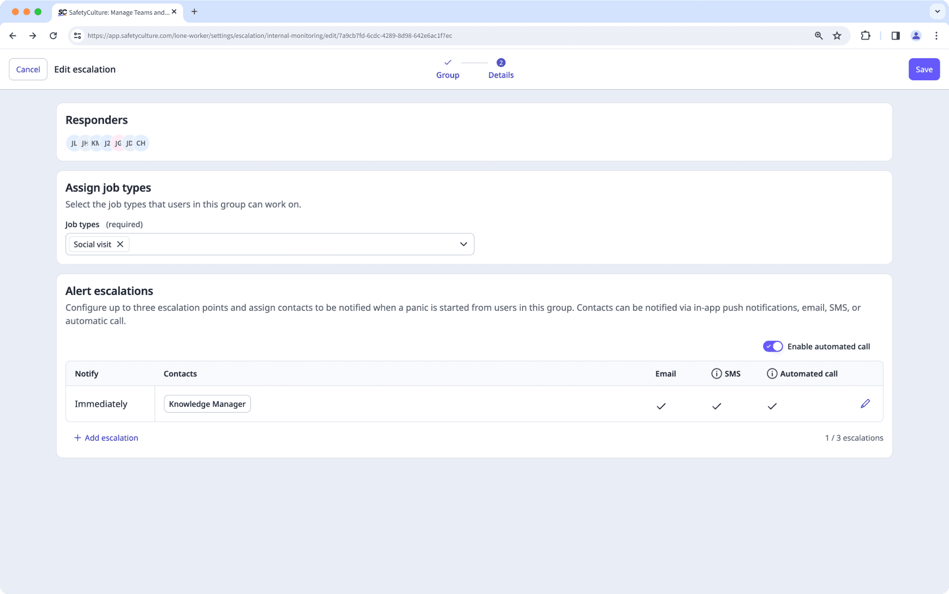This screenshot has height=594, width=949.
Task: Click the JG responder avatar
Action: (118, 143)
